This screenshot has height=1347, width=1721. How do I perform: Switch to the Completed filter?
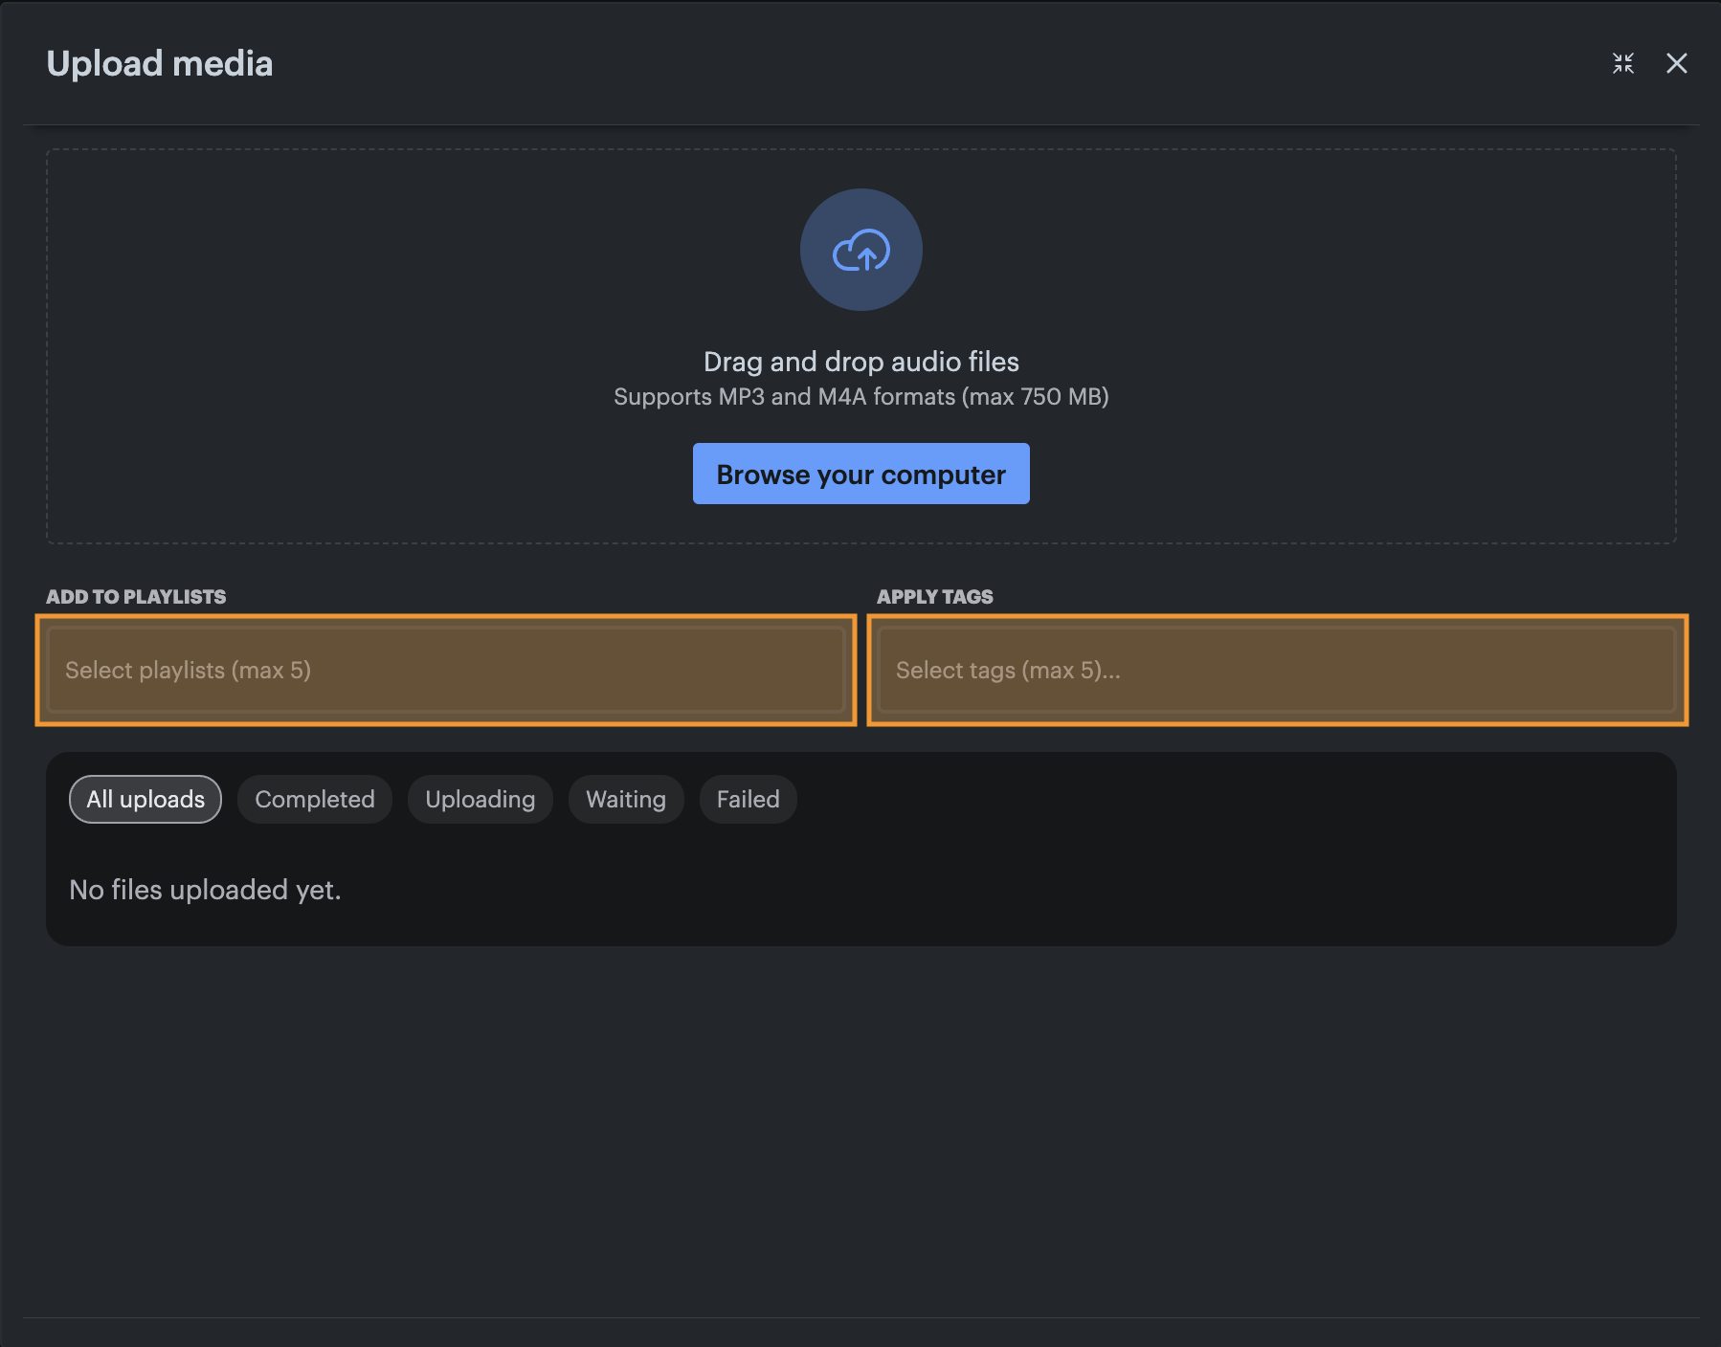coord(315,799)
